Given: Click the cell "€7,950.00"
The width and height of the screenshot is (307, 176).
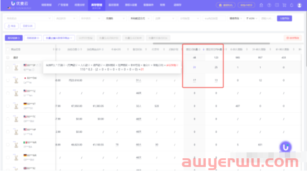Looking at the screenshot, I should 77,106.
